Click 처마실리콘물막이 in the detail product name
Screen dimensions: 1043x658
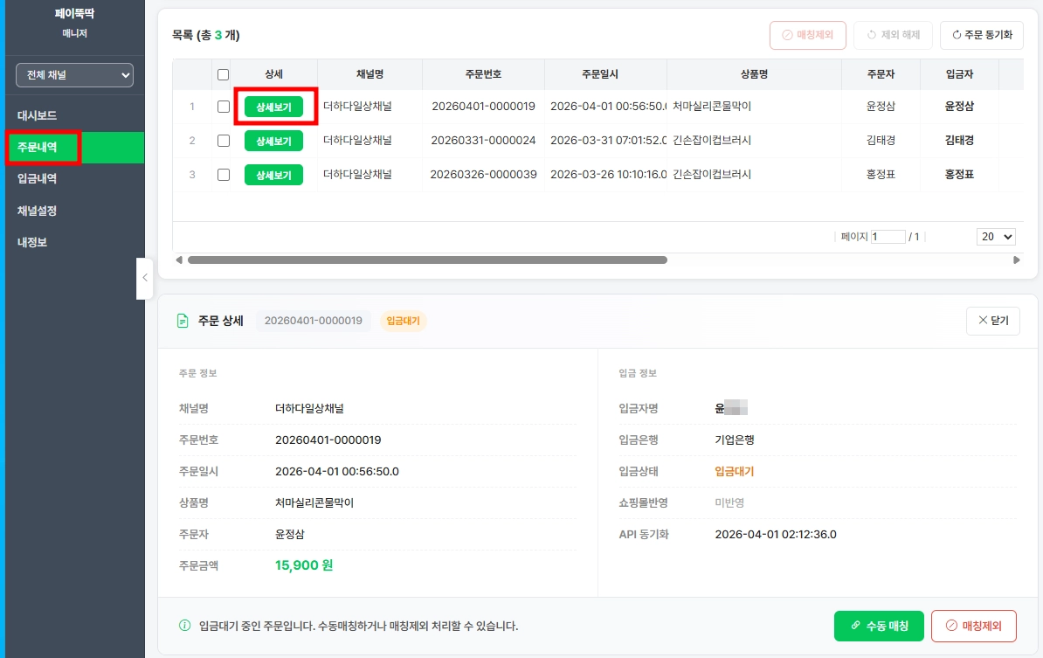[x=314, y=503]
